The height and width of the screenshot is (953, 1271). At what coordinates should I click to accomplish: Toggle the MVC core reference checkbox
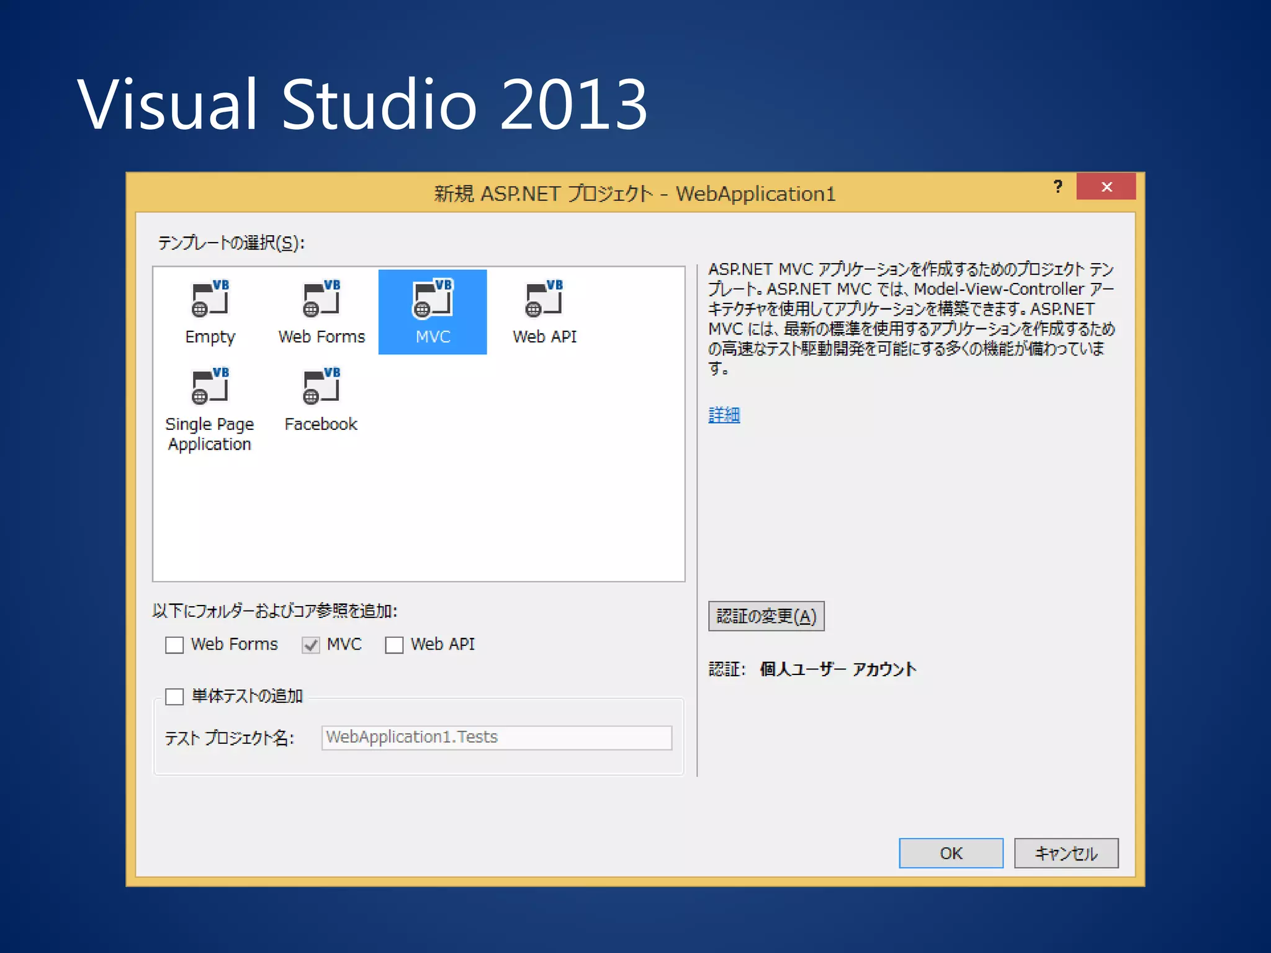point(310,645)
